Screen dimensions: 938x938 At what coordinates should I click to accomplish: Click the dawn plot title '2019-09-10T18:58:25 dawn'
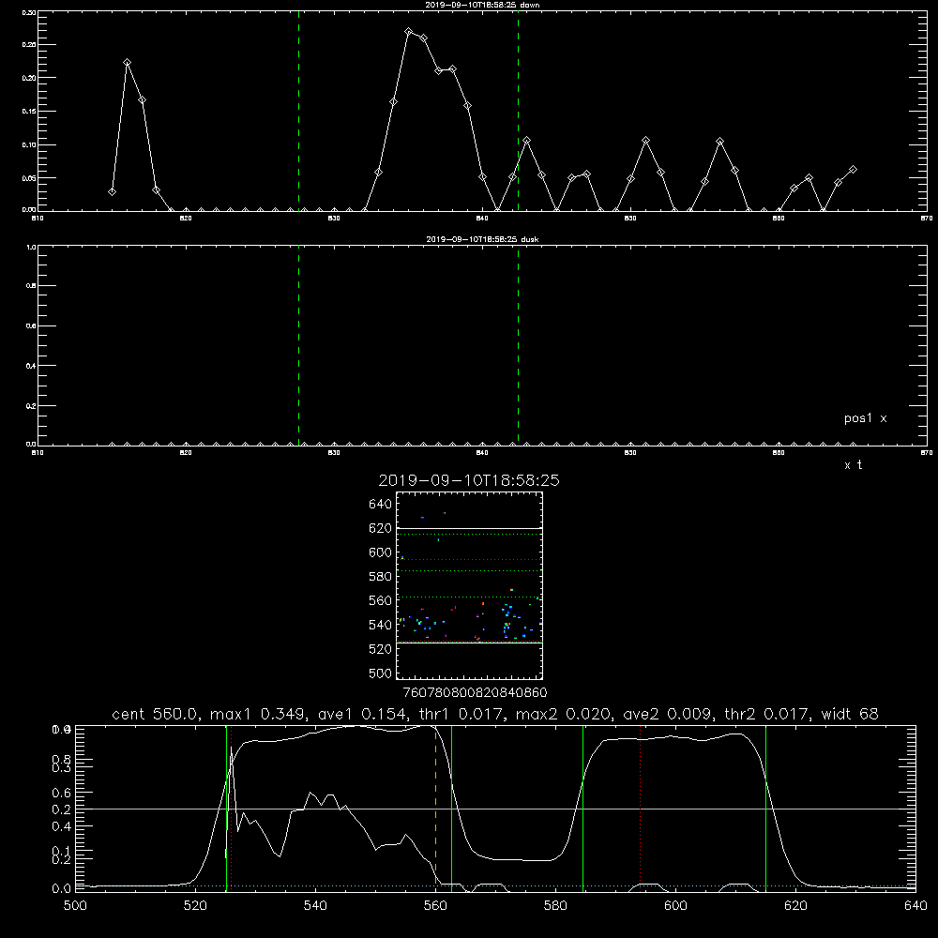482,5
